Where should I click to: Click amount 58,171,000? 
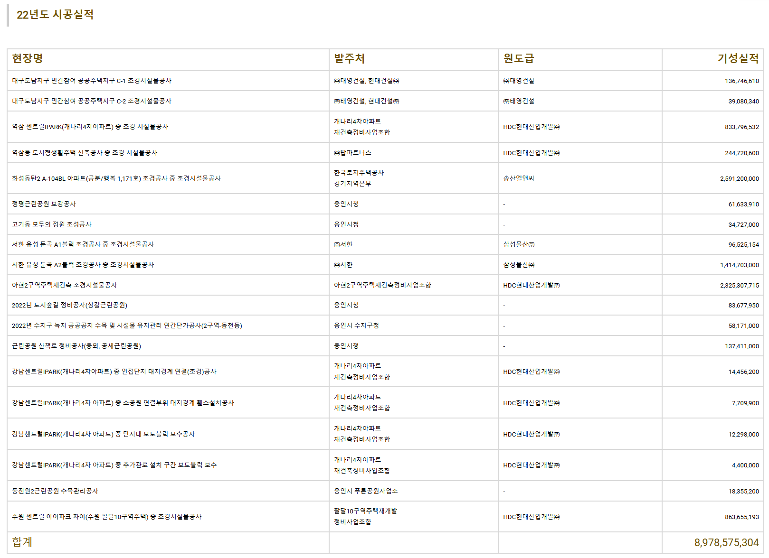coord(743,326)
